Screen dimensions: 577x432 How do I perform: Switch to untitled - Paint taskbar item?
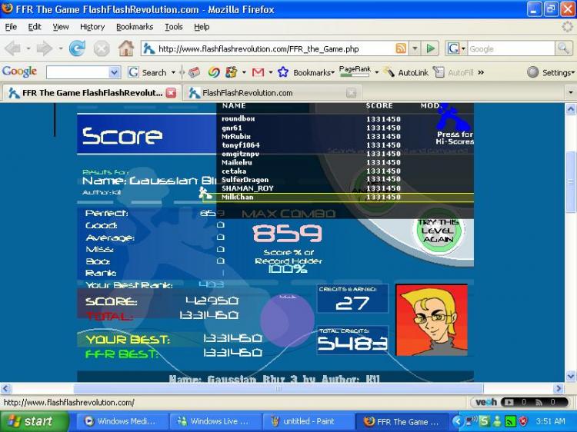(x=309, y=421)
